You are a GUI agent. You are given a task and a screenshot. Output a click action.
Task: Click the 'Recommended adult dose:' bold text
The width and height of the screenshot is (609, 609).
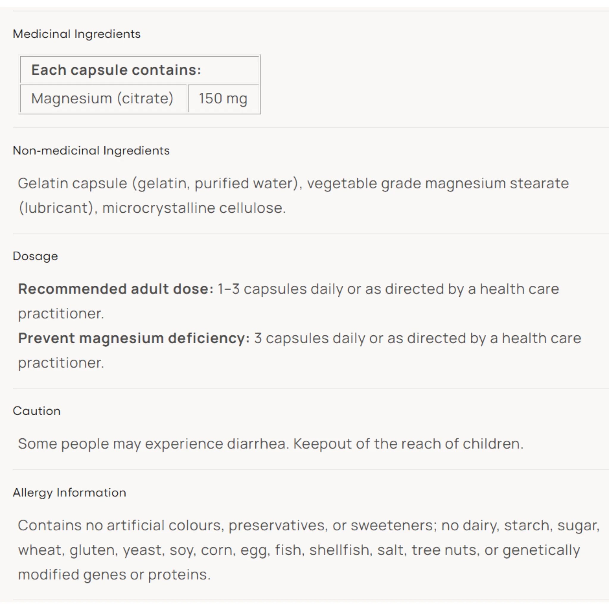(116, 289)
